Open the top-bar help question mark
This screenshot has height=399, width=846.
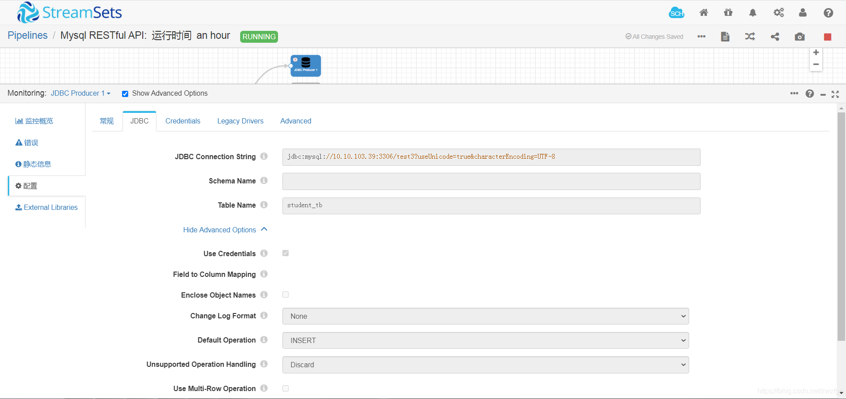pos(828,13)
